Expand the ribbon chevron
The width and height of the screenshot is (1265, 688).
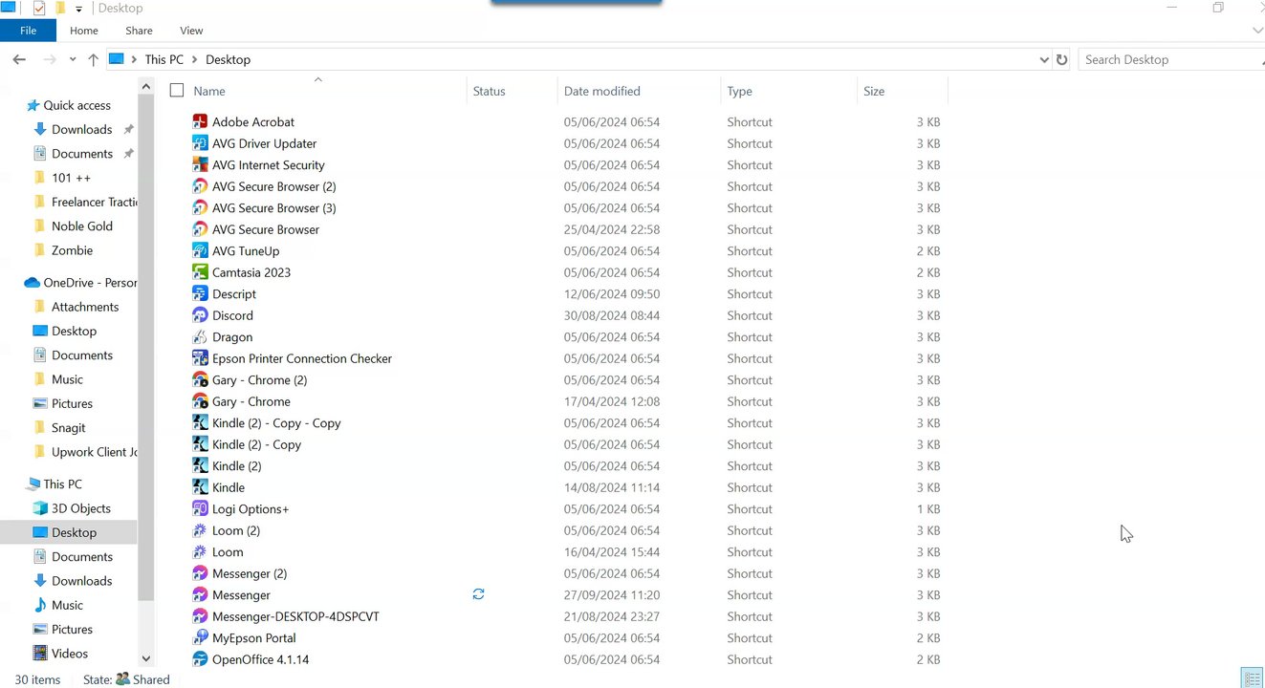pyautogui.click(x=1256, y=31)
